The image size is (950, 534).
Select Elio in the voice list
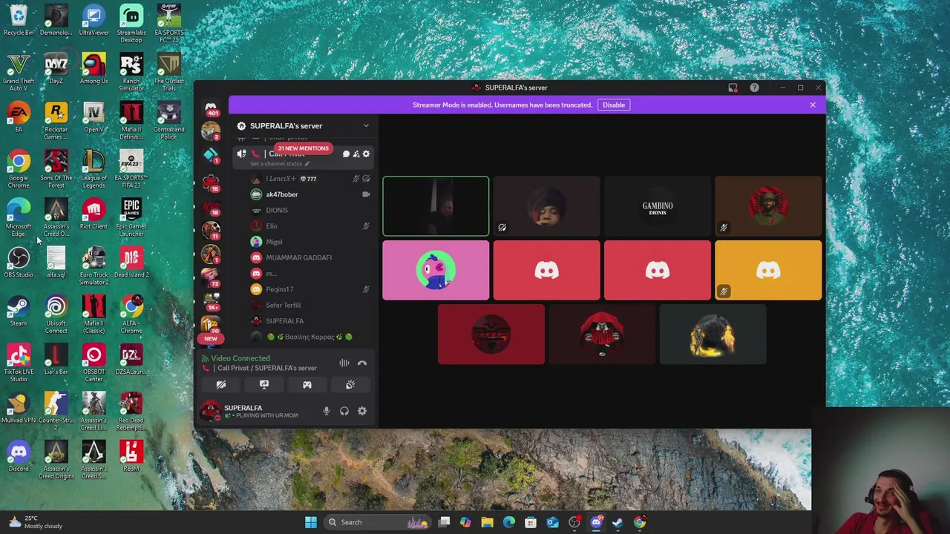pos(310,226)
